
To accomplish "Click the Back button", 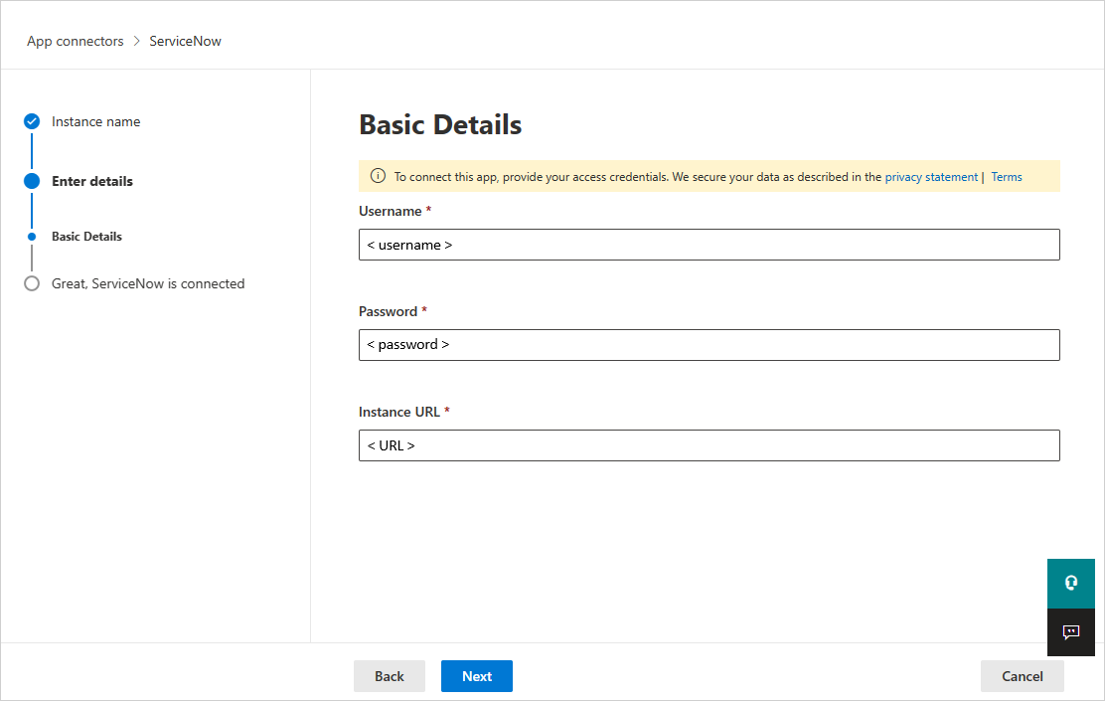I will tap(389, 675).
